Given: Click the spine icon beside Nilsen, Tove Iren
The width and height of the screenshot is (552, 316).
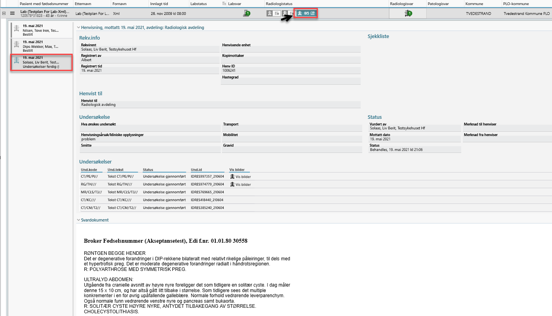Looking at the screenshot, I should 16,30.
